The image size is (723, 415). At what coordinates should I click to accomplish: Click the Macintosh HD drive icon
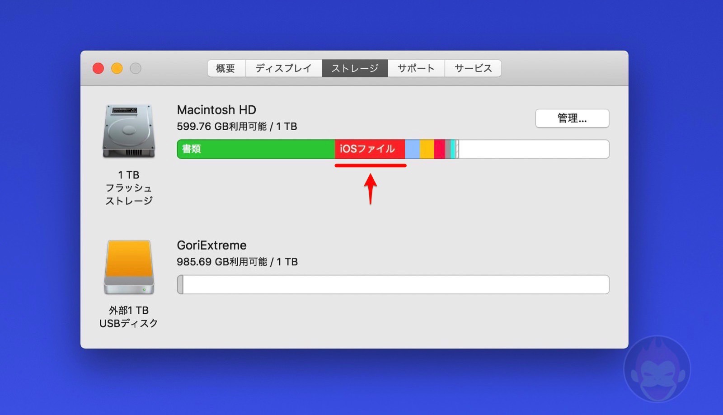point(129,131)
